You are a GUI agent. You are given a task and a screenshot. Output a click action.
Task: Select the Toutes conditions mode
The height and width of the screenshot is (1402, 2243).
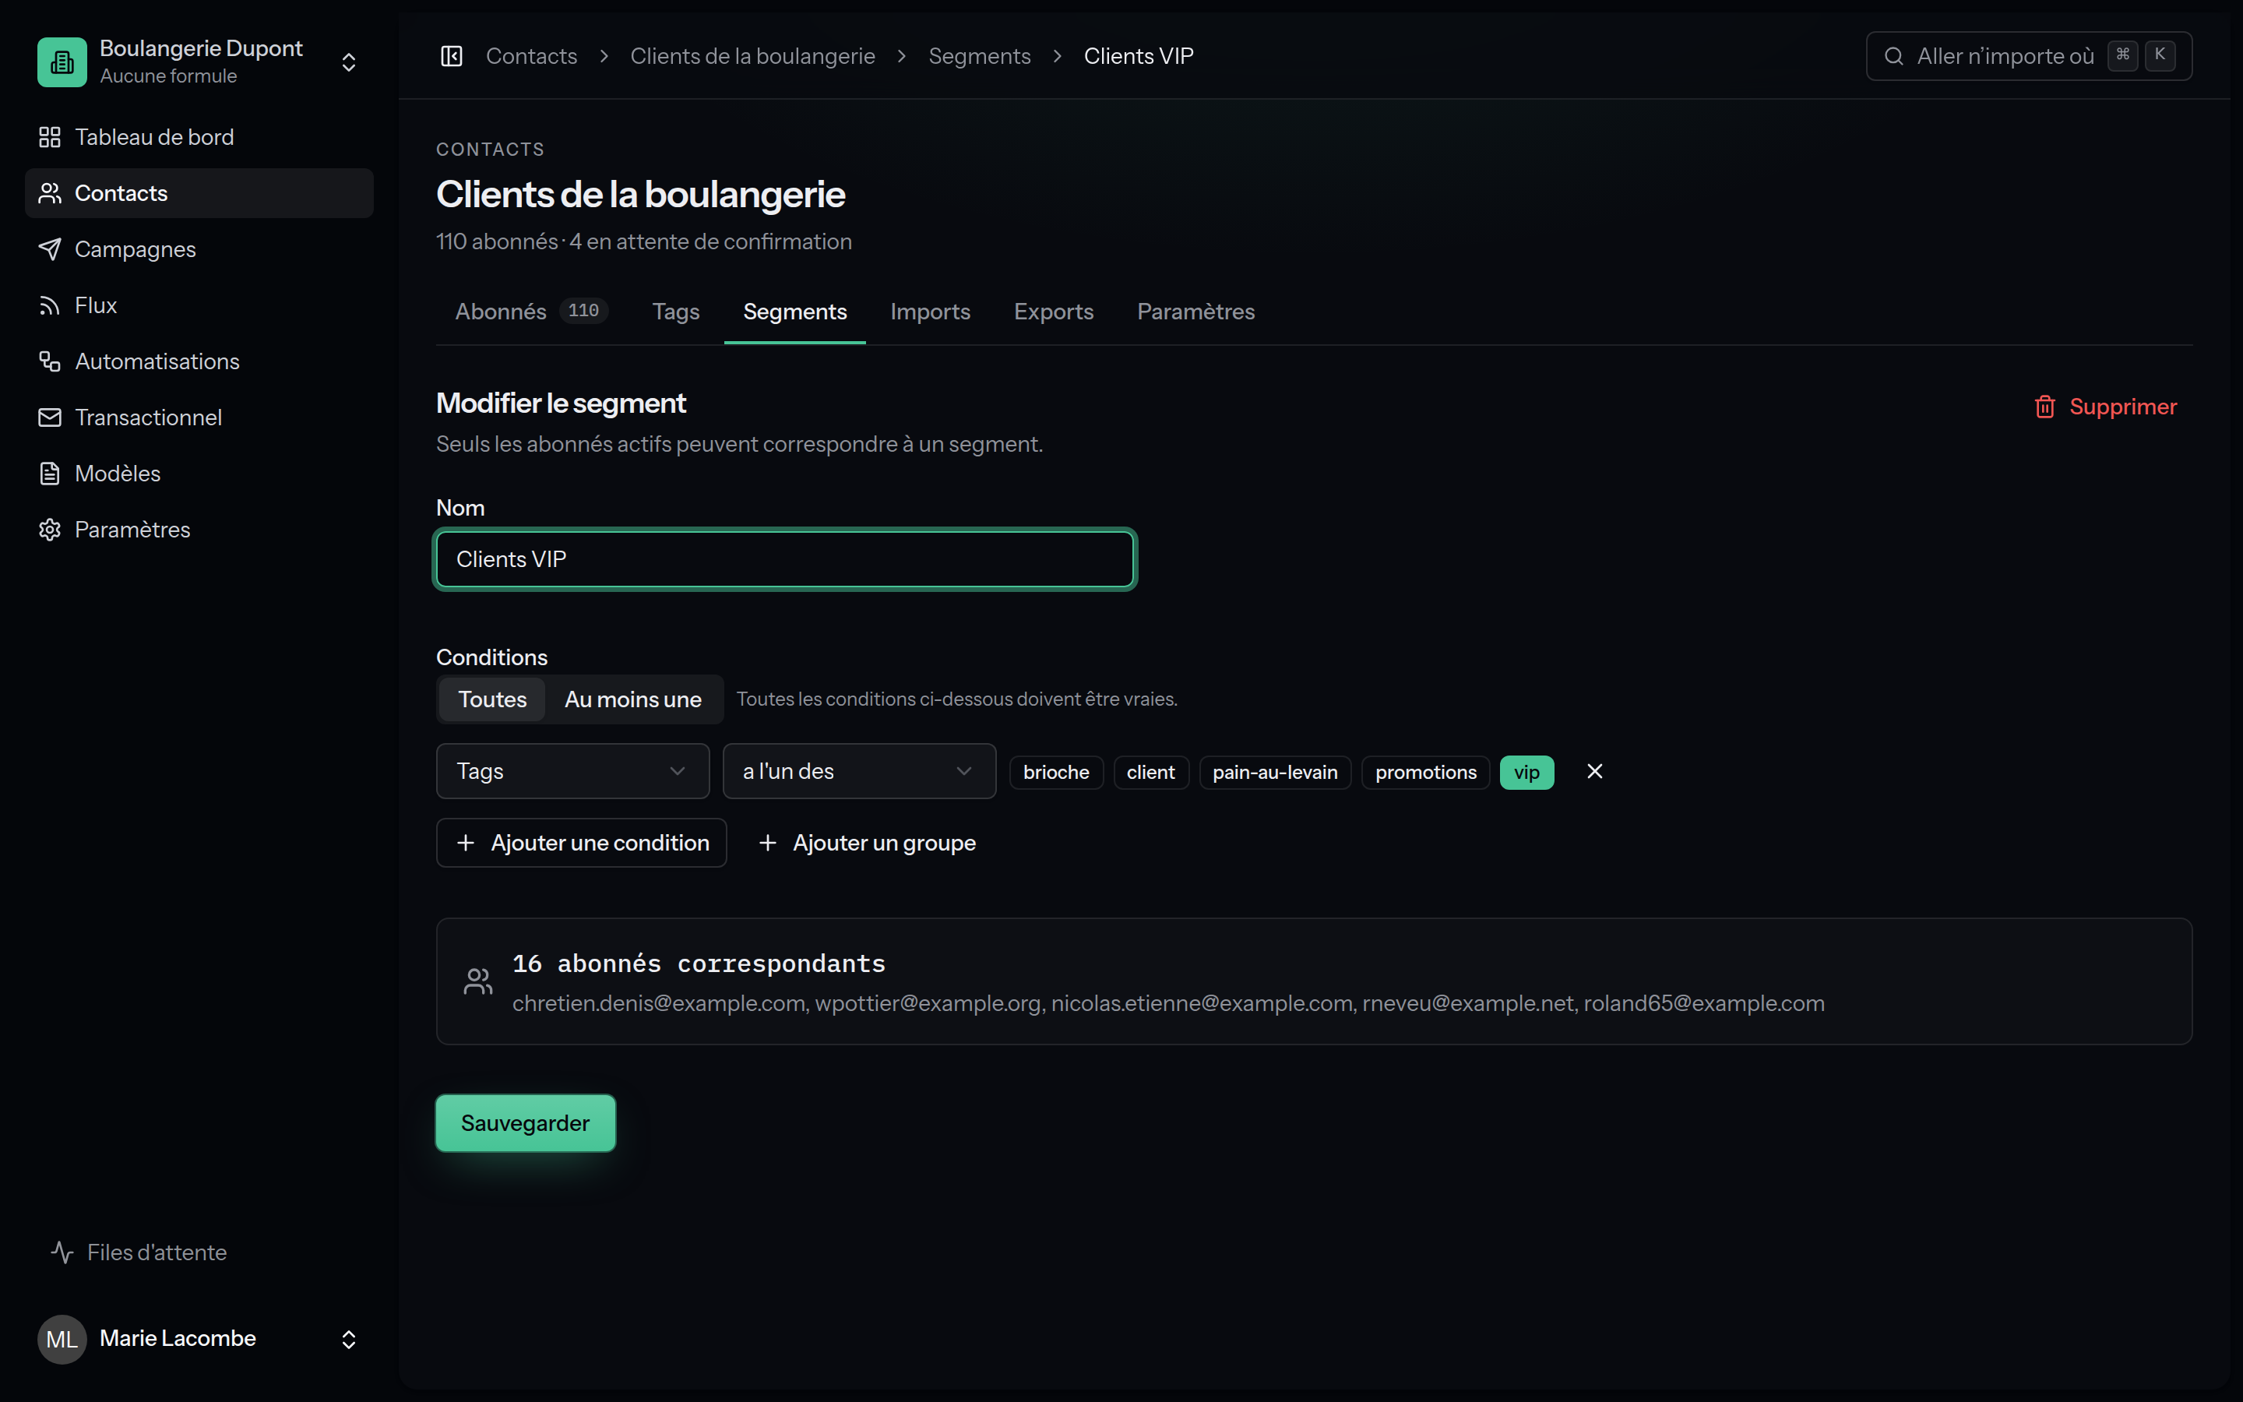(492, 699)
